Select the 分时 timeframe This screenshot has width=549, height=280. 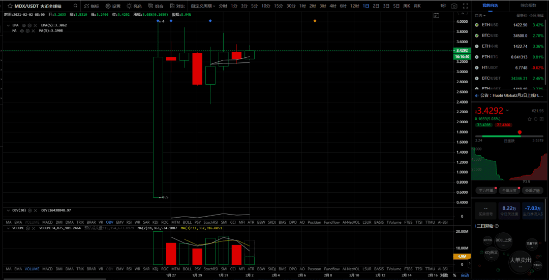223,6
